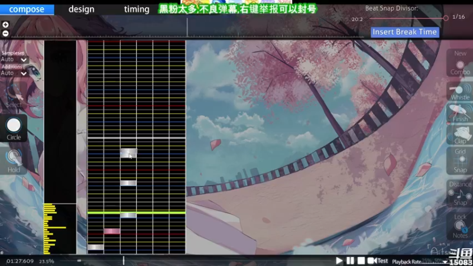This screenshot has width=473, height=266.
Task: Zoom in the timeline with plus icon
Action: click(5, 25)
